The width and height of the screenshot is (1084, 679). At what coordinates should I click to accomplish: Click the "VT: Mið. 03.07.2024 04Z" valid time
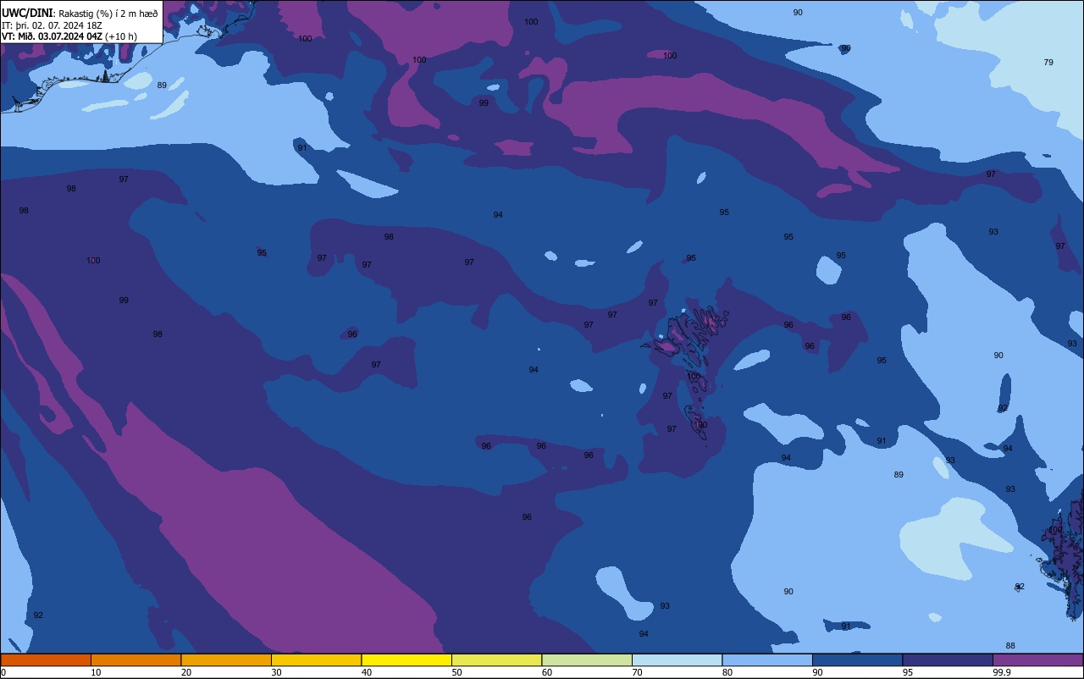(52, 36)
